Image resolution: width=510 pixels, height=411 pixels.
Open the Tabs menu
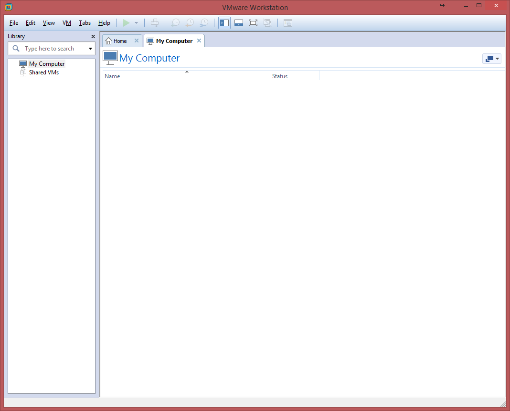[85, 23]
